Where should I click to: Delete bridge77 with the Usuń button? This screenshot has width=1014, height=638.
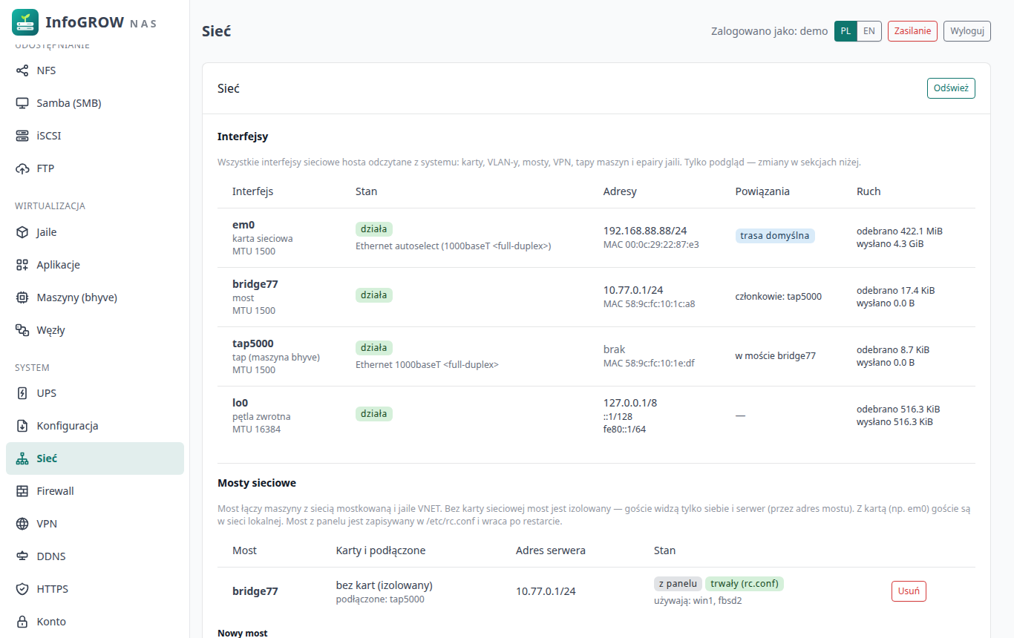coord(909,591)
